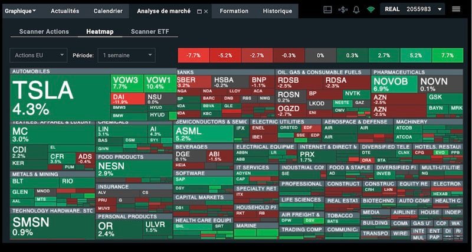Open the NOVOB 6.9% tile
This screenshot has width=472, height=252.
[x=395, y=84]
